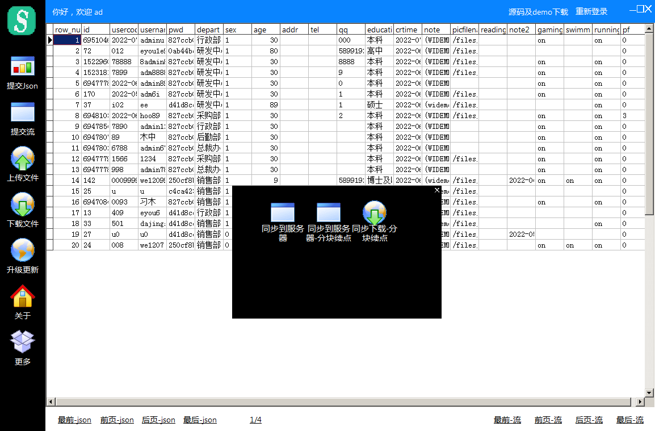Click the 同步到服务器 icon in popup
Screen dimensions: 655x431
tap(283, 212)
